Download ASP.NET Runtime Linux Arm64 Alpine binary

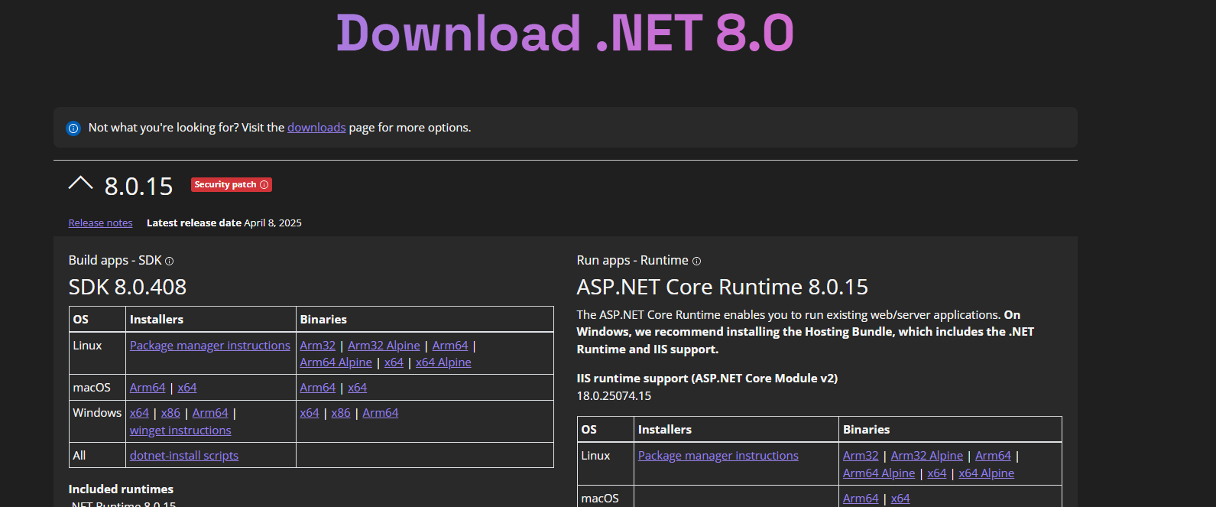(x=879, y=473)
